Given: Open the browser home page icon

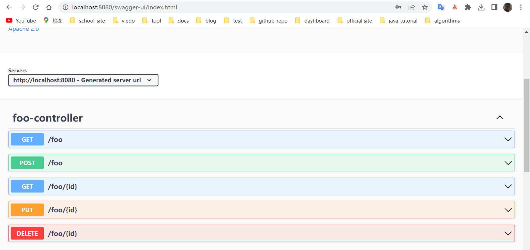Looking at the screenshot, I should (x=49, y=7).
